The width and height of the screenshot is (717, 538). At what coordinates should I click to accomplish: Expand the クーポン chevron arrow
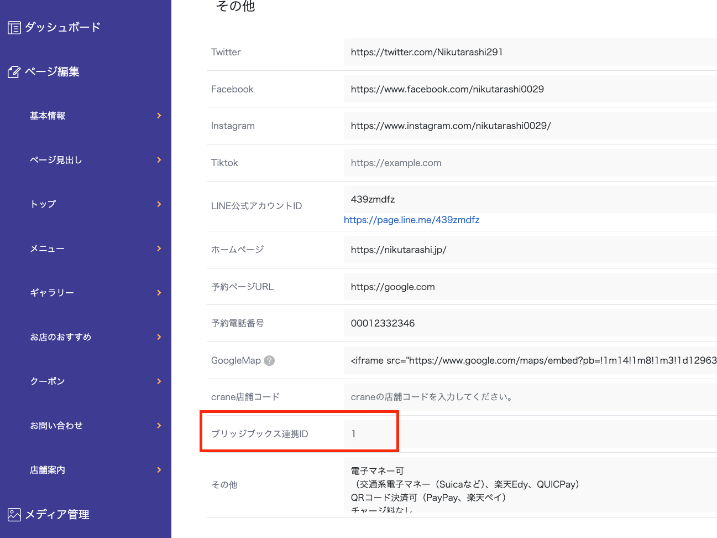(159, 381)
